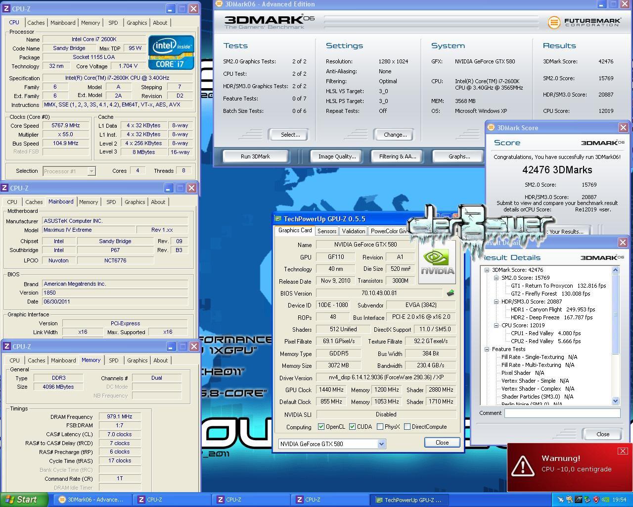
Task: Collapse the Feature Tests tree node
Action: 487,349
